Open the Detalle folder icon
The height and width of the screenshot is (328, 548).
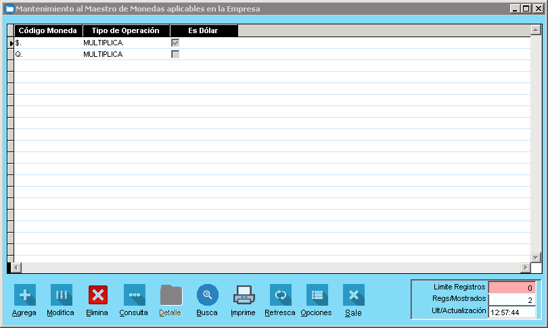[170, 295]
